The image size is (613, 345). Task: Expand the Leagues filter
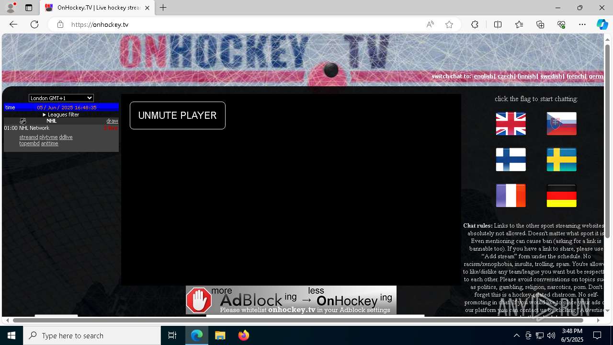(61, 115)
